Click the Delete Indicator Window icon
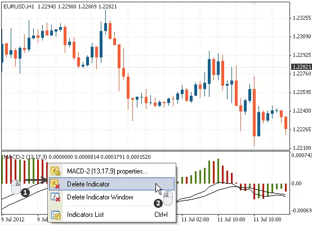 (55, 197)
